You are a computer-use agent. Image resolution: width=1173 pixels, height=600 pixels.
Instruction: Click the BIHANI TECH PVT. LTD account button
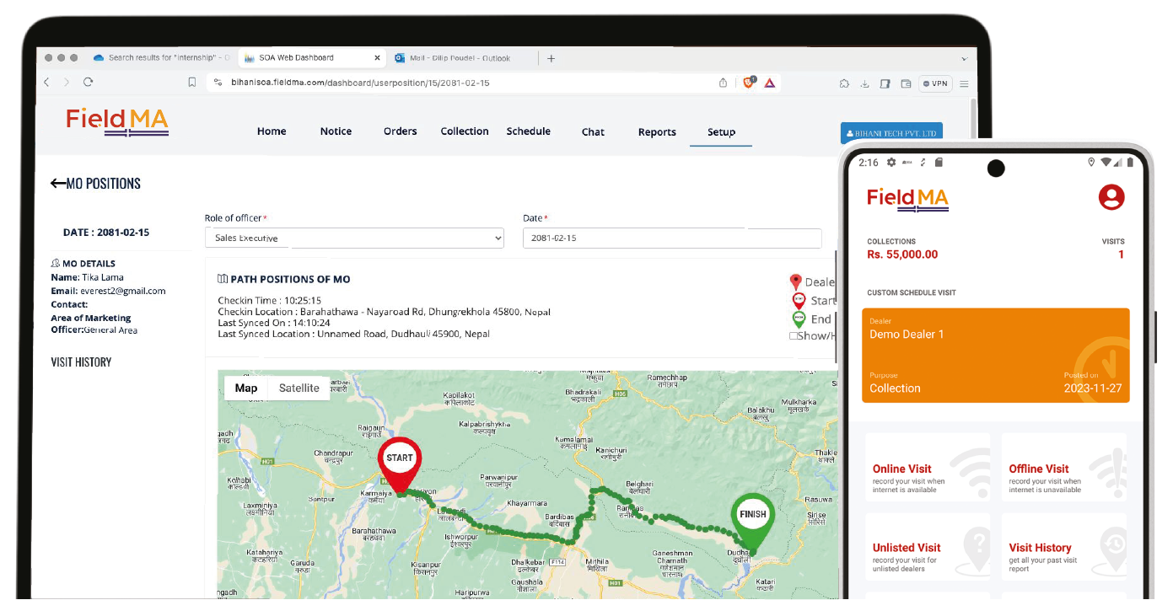(891, 133)
